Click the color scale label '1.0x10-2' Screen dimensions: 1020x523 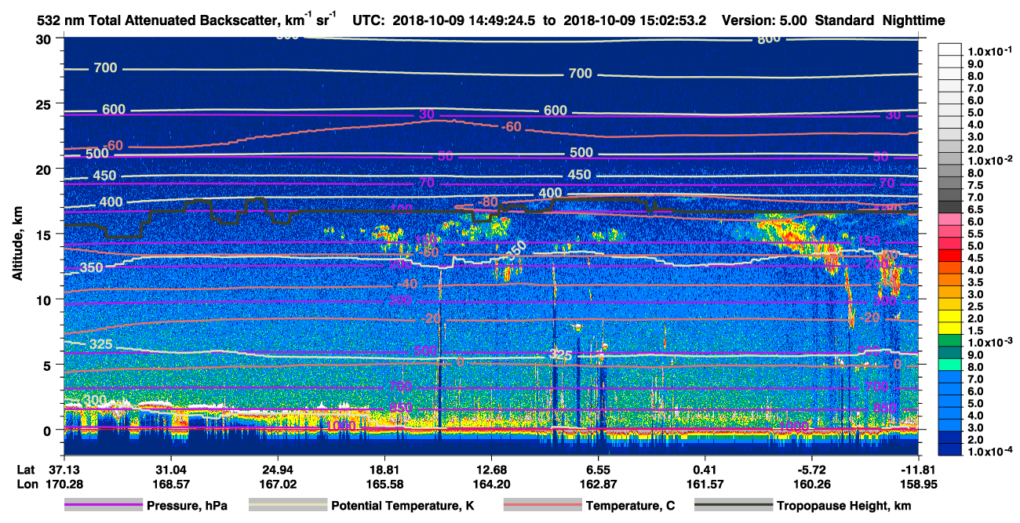[x=990, y=160]
